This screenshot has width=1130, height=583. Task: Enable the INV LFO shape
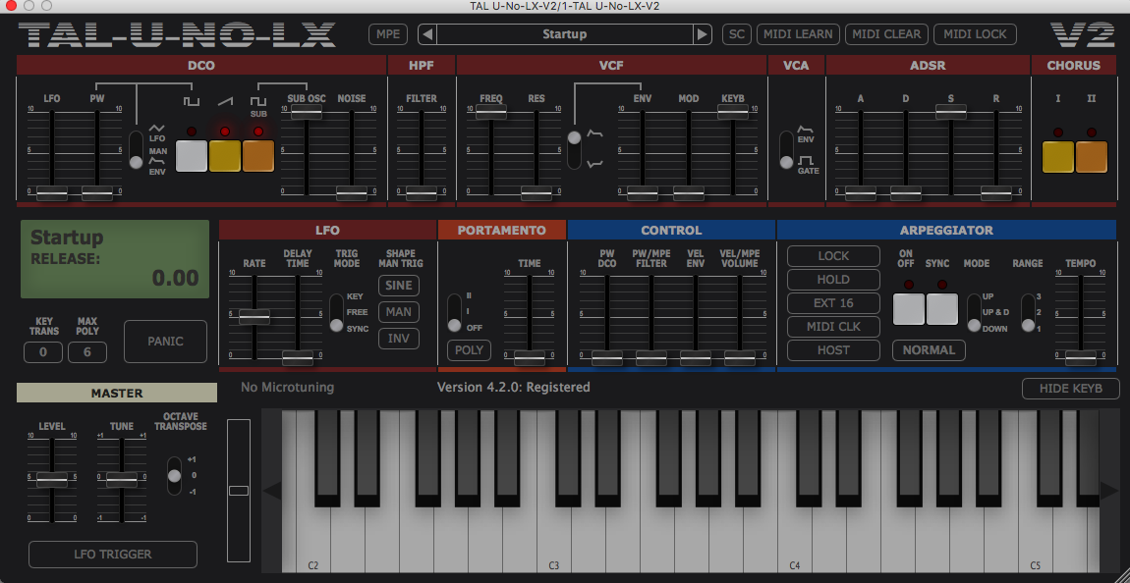click(x=398, y=338)
